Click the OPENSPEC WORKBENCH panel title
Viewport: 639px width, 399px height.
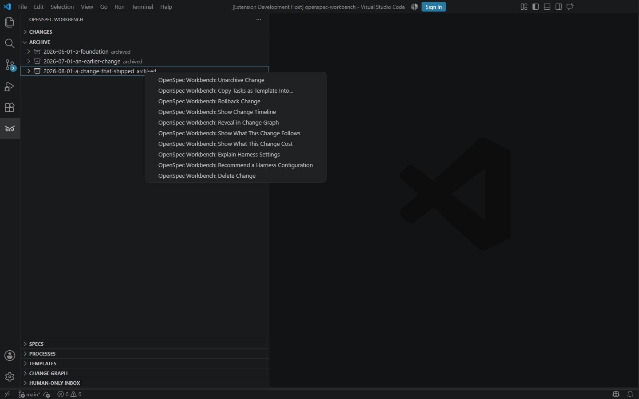tap(56, 20)
